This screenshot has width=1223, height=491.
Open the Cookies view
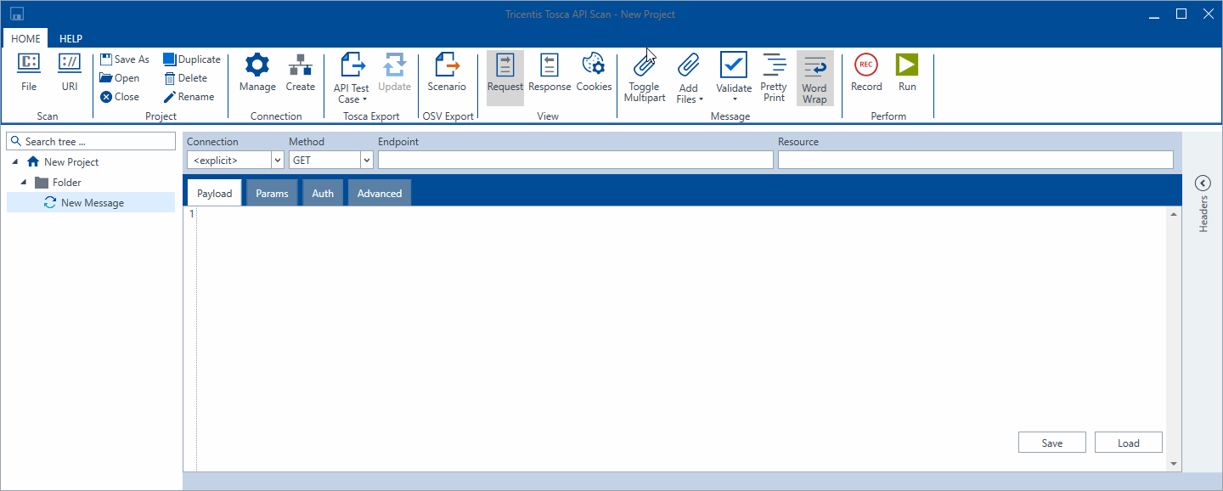594,72
